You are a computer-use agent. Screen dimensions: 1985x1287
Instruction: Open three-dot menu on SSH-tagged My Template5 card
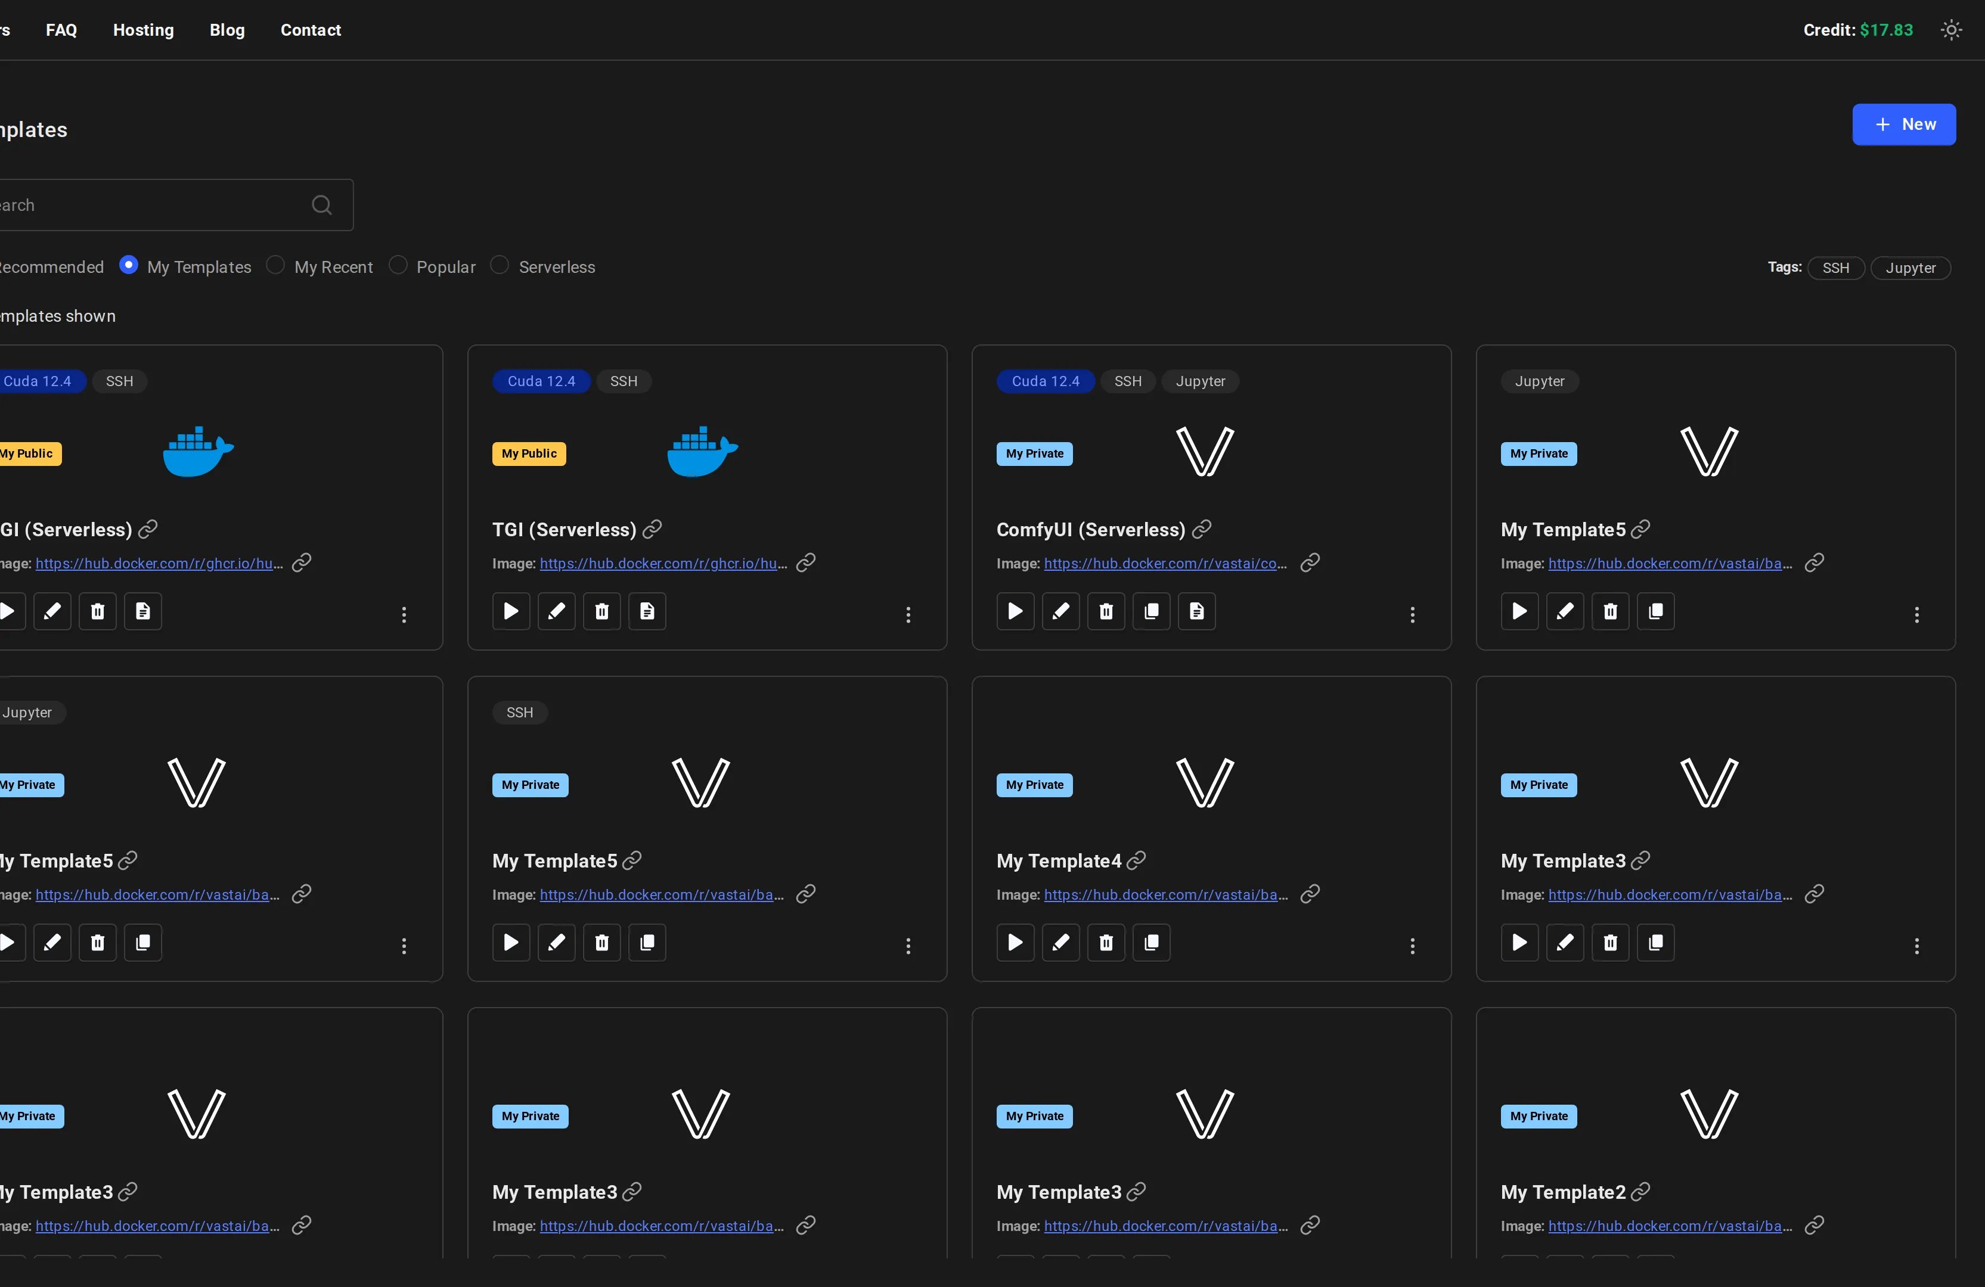tap(908, 945)
